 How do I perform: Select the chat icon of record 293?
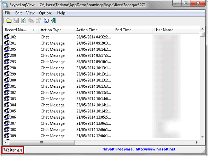tap(7, 62)
